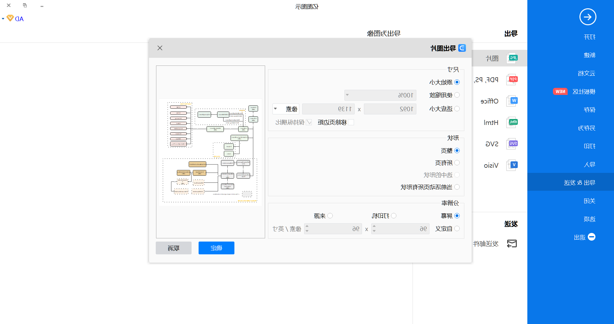The image size is (614, 324).
Task: Click the Exit label in sidebar
Action: pos(580,237)
